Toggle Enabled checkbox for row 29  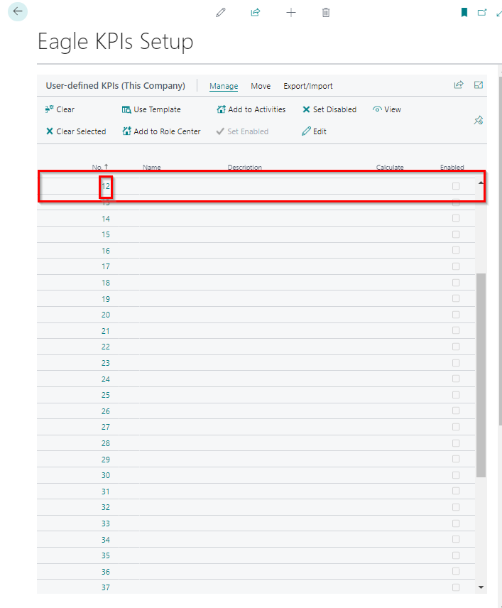456,459
